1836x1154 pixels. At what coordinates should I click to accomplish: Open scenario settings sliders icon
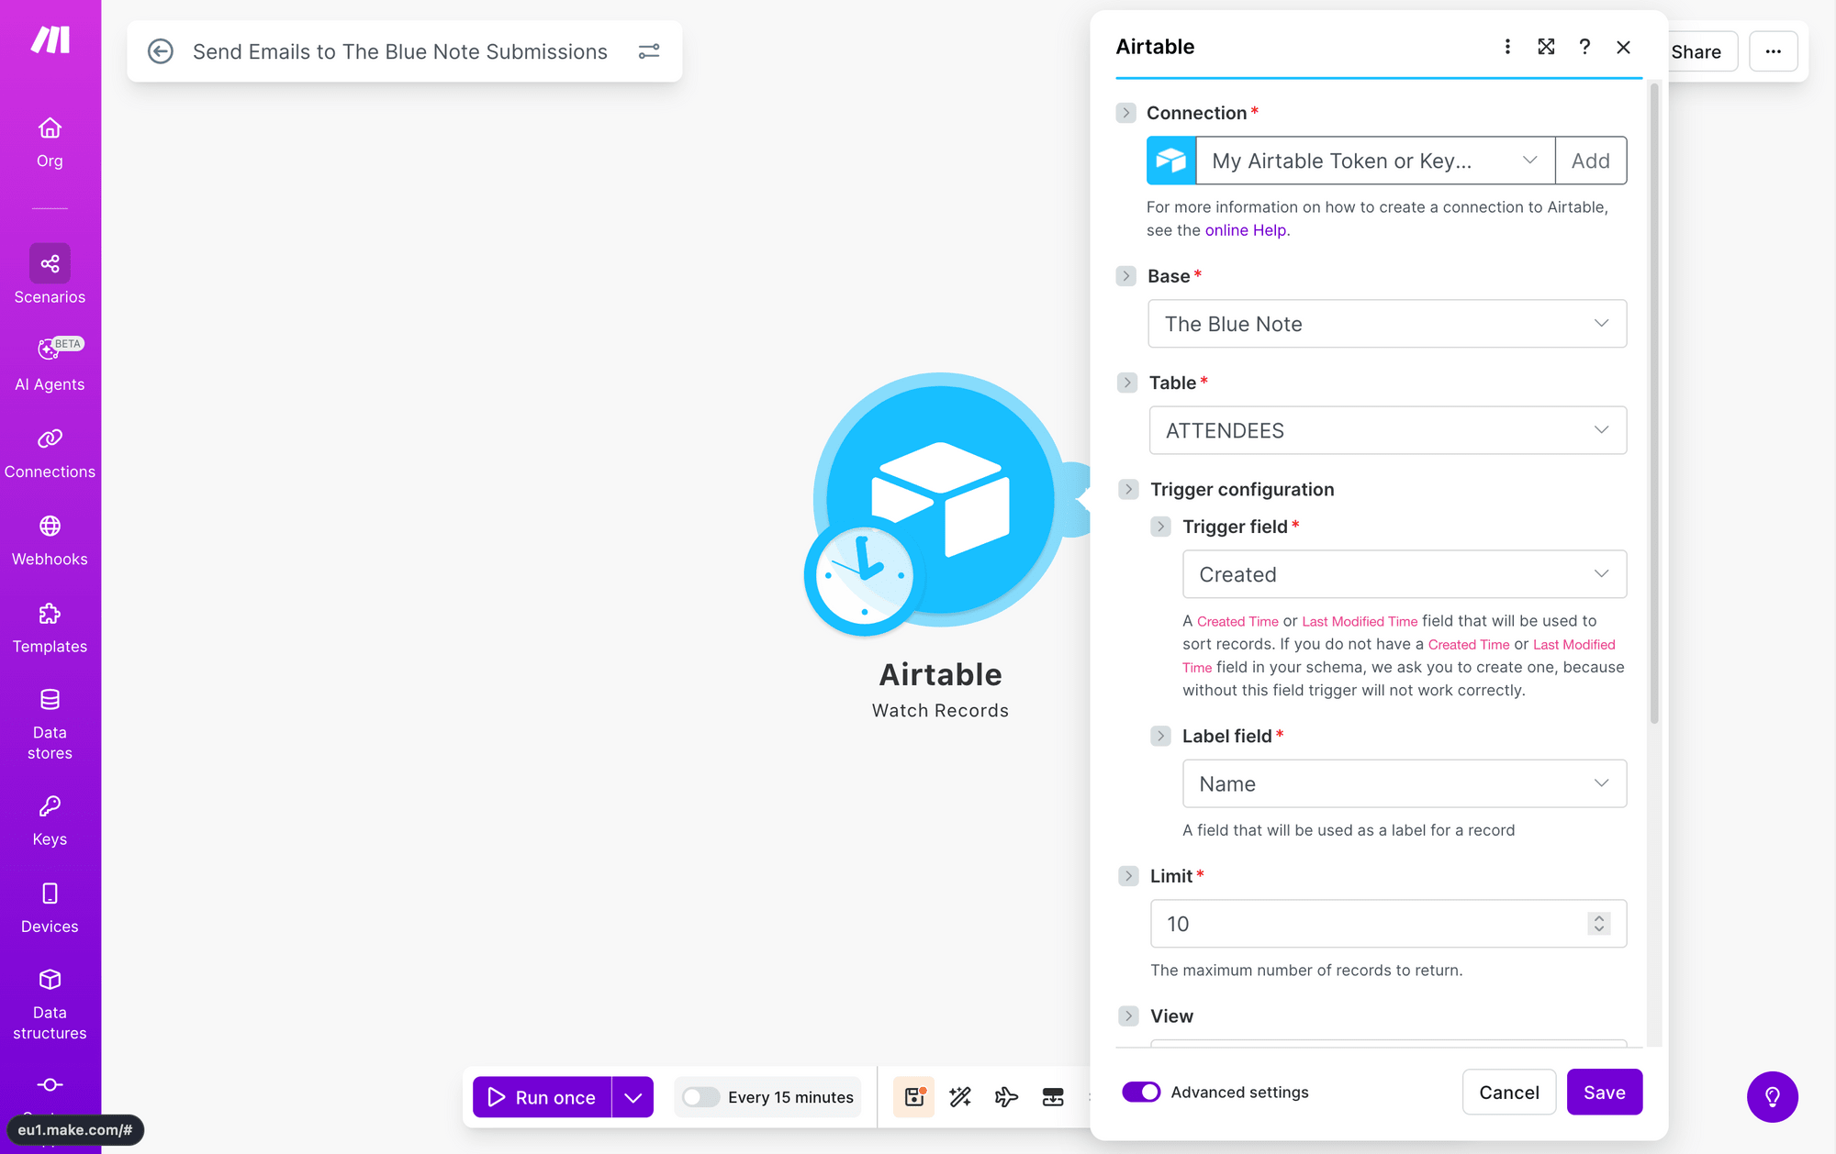coord(649,51)
